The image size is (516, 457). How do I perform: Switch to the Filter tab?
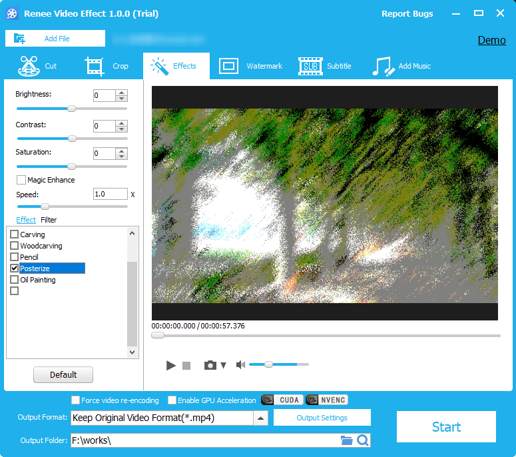(49, 220)
